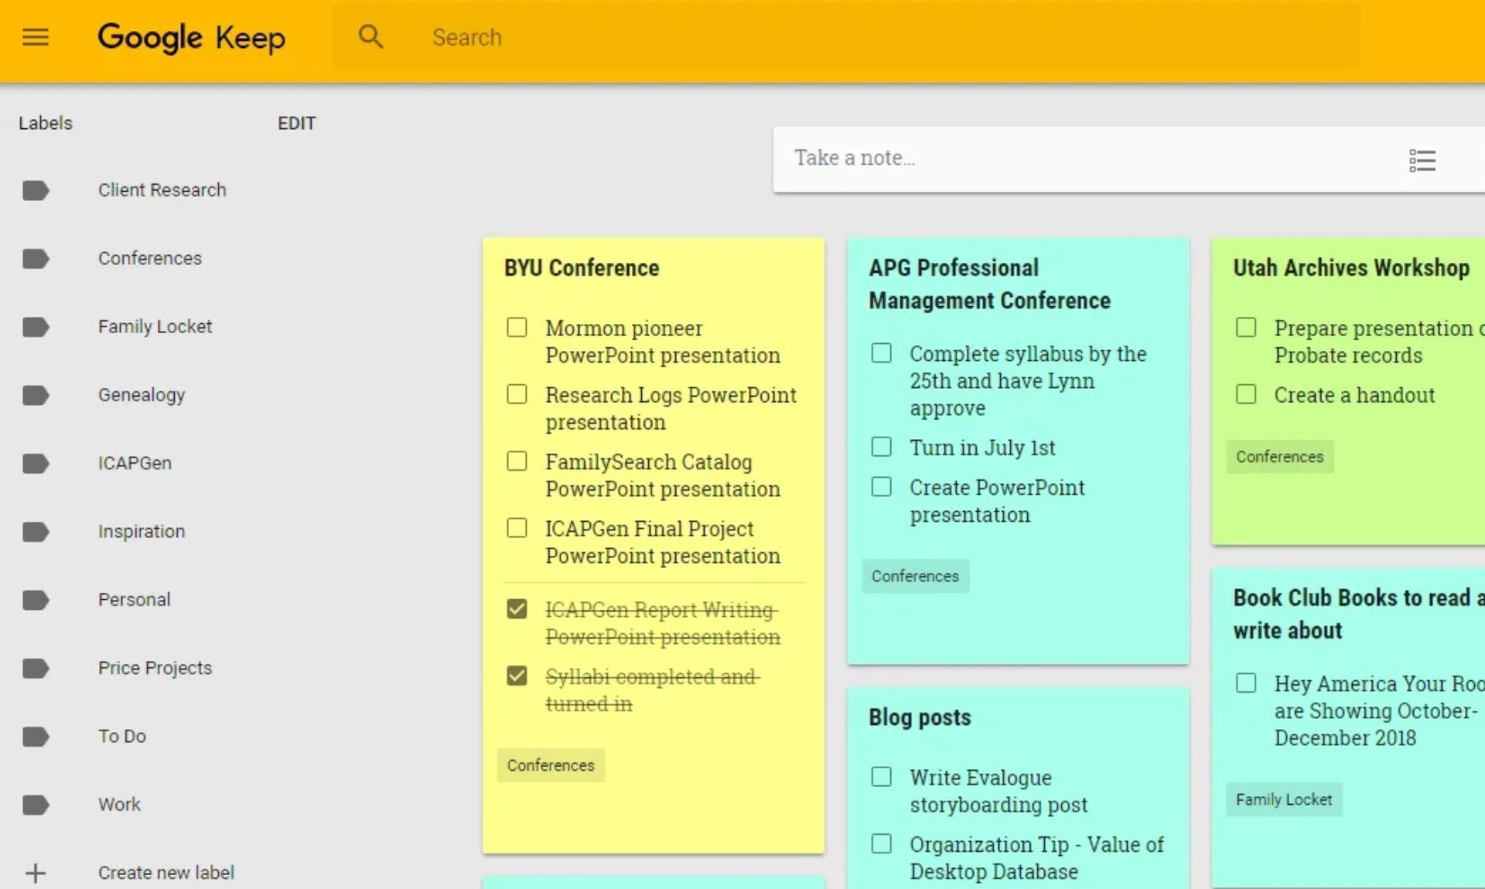Viewport: 1485px width, 889px height.
Task: Check Research Logs PowerPoint presentation item
Action: click(x=517, y=394)
